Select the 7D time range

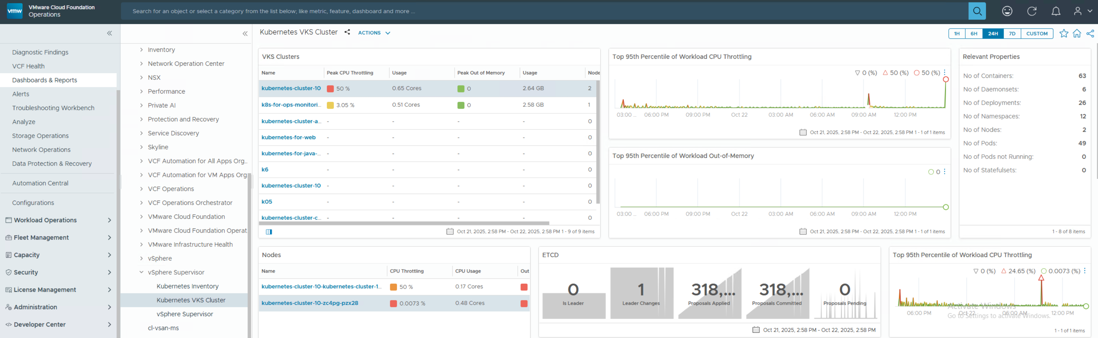1012,34
